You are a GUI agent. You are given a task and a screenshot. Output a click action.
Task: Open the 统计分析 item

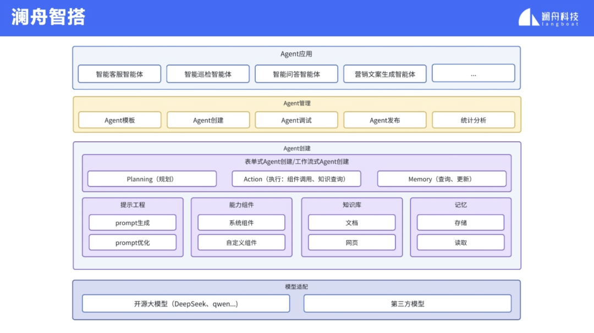tap(474, 120)
